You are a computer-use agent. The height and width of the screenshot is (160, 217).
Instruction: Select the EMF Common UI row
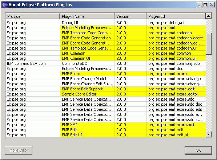click(106, 58)
